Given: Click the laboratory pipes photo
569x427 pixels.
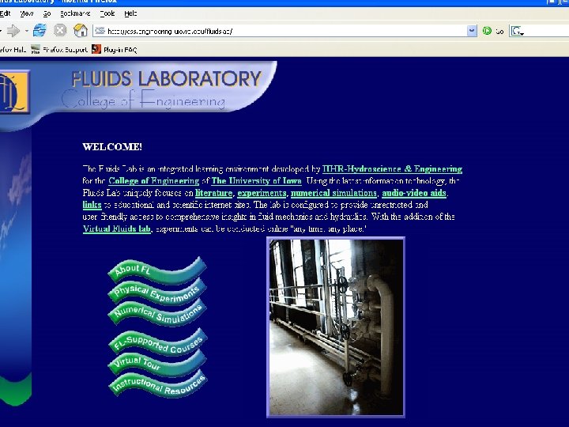Looking at the screenshot, I should click(336, 327).
